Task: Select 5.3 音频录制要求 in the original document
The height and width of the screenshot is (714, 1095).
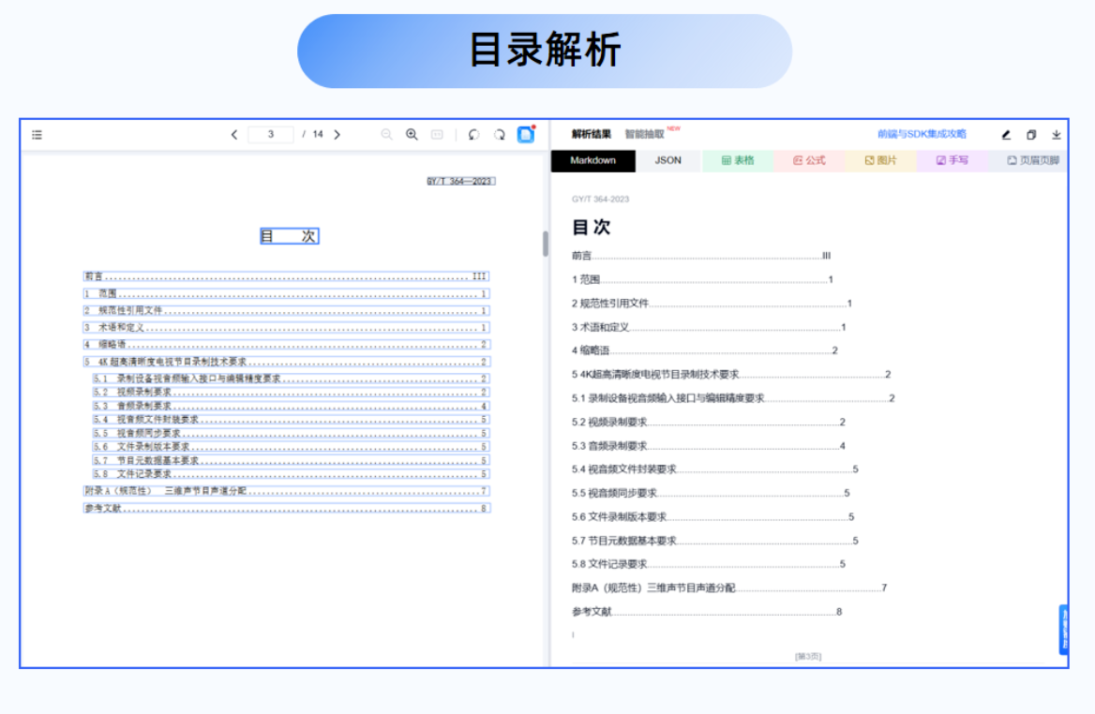Action: (x=291, y=406)
